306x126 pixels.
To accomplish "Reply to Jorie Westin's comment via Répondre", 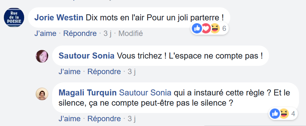I will (80, 33).
